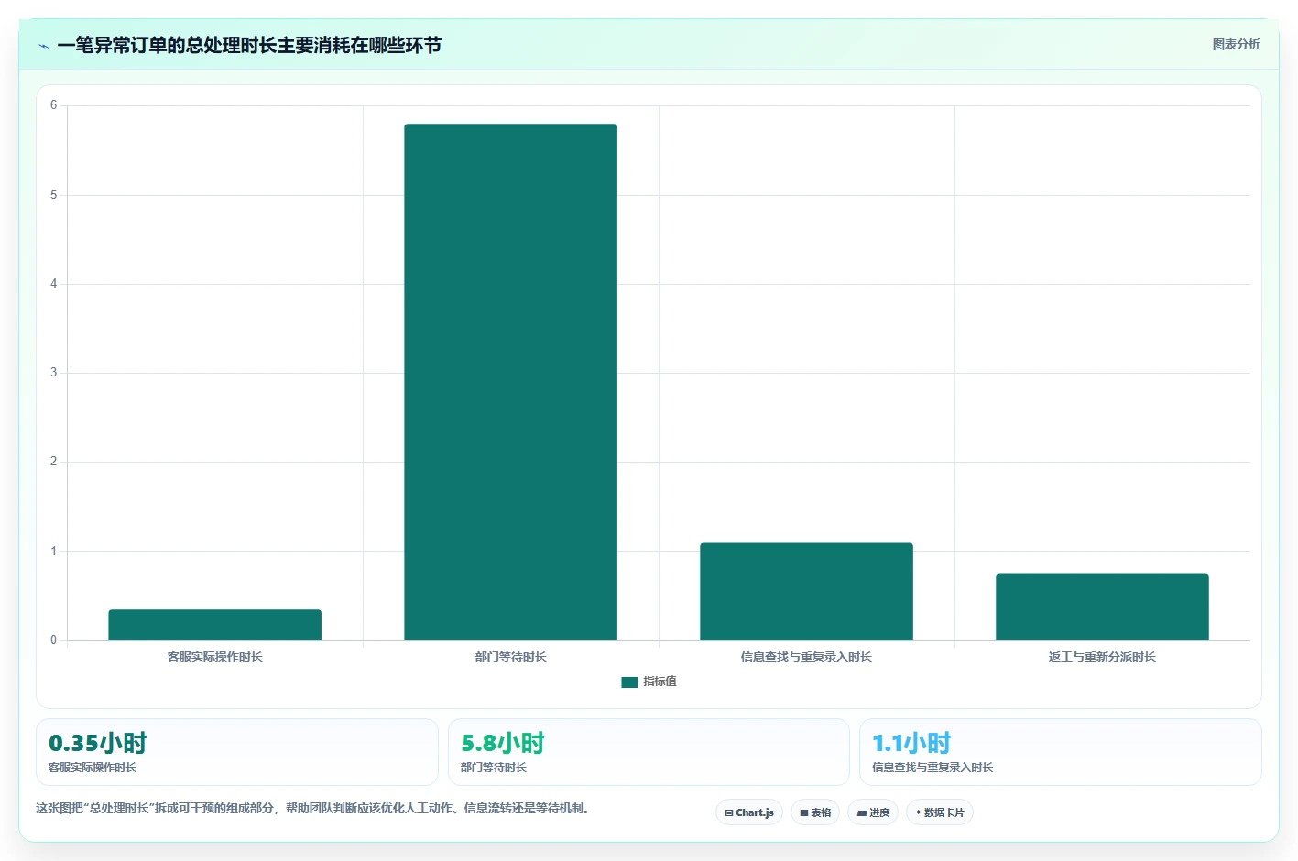This screenshot has height=861, width=1298.
Task: Click the Chart.js tag
Action: point(749,812)
